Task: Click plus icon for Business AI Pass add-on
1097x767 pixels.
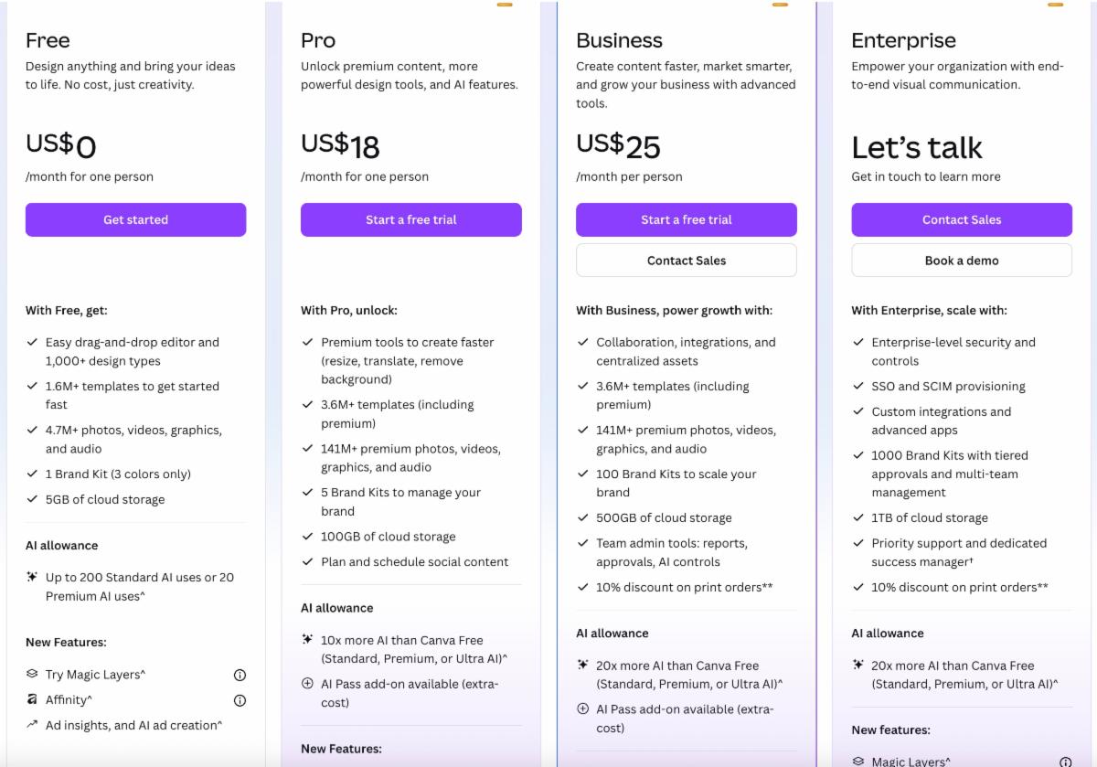Action: [582, 708]
